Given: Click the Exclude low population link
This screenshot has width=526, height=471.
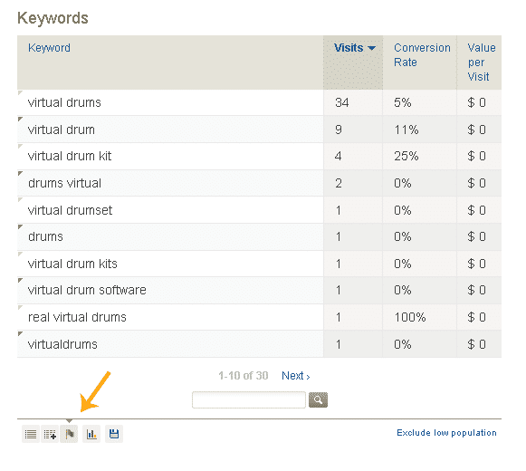Looking at the screenshot, I should 446,433.
